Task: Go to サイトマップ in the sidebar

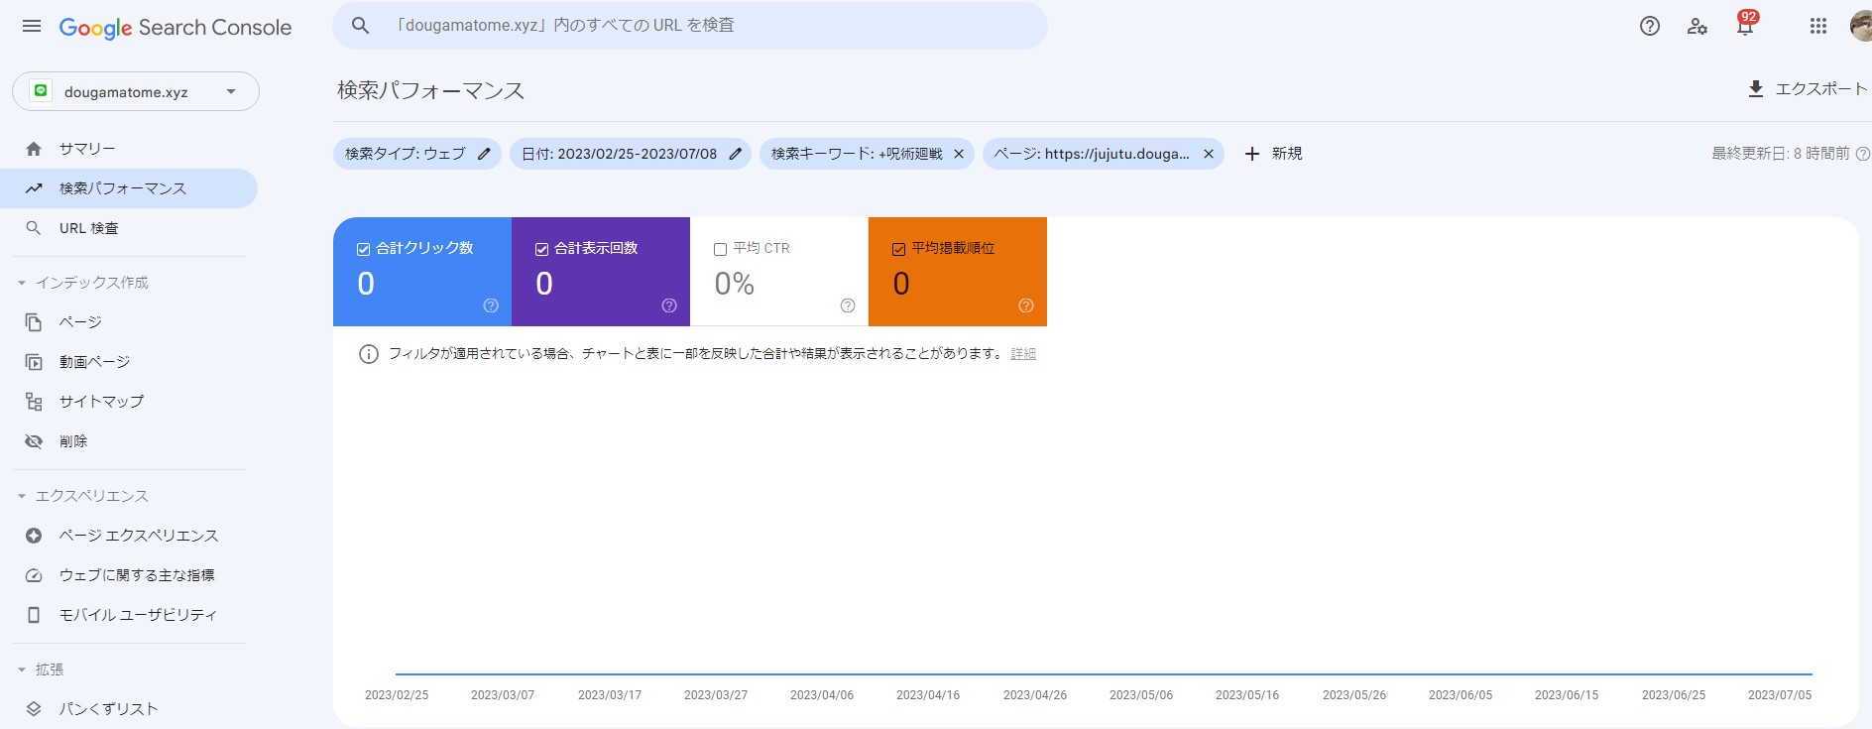Action: (x=101, y=402)
